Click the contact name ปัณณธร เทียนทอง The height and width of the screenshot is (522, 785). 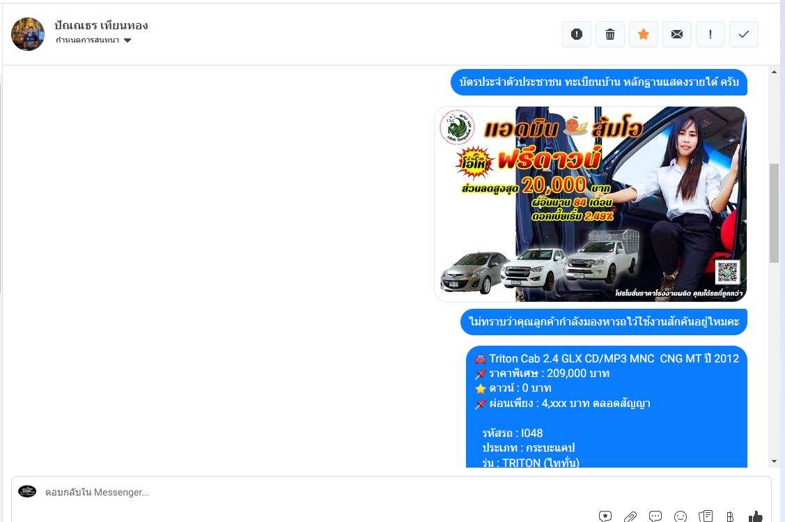click(x=101, y=25)
